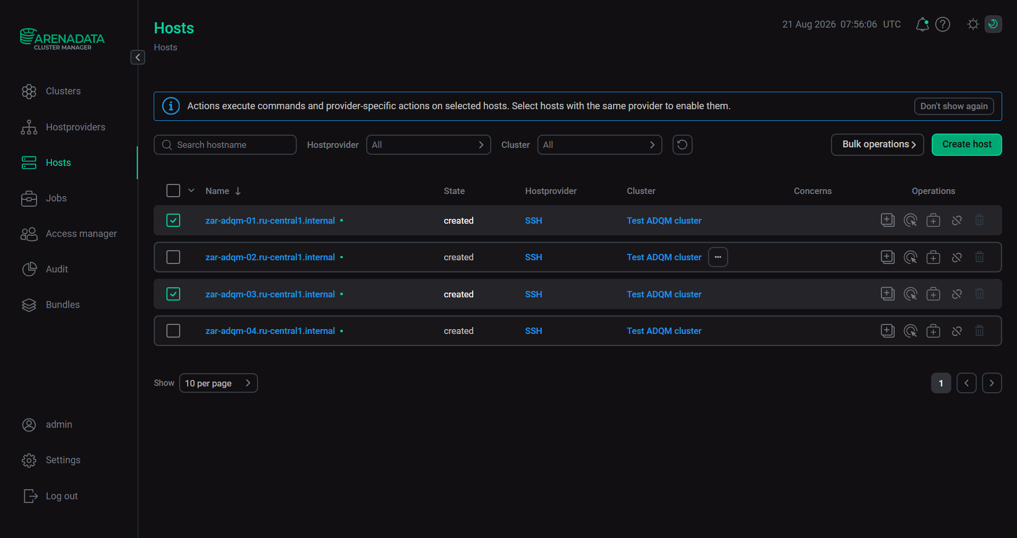Screen dimensions: 1017x538
Task: Open host zar-adqm-04.ru-central1.internal link
Action: [x=270, y=331]
